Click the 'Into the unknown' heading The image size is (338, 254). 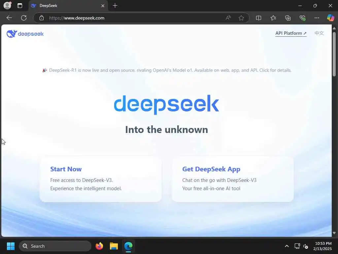167,130
